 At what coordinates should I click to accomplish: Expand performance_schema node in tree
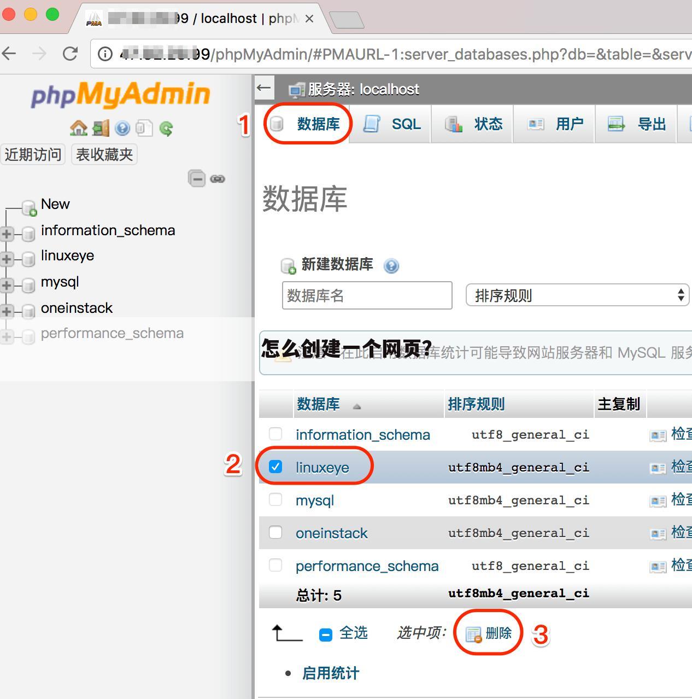pos(7,337)
